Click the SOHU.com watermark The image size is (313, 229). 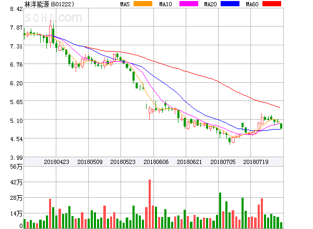tap(53, 18)
